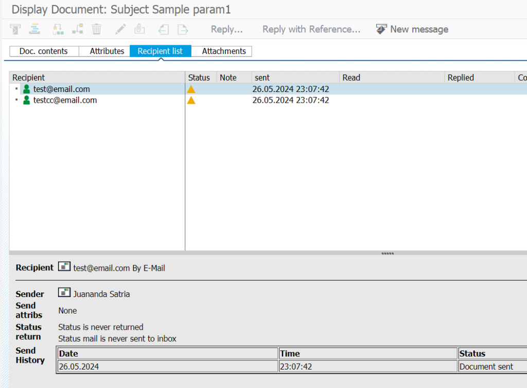Select the testcc@email.com recipient entry
Image resolution: width=527 pixels, height=388 pixels.
pyautogui.click(x=65, y=100)
